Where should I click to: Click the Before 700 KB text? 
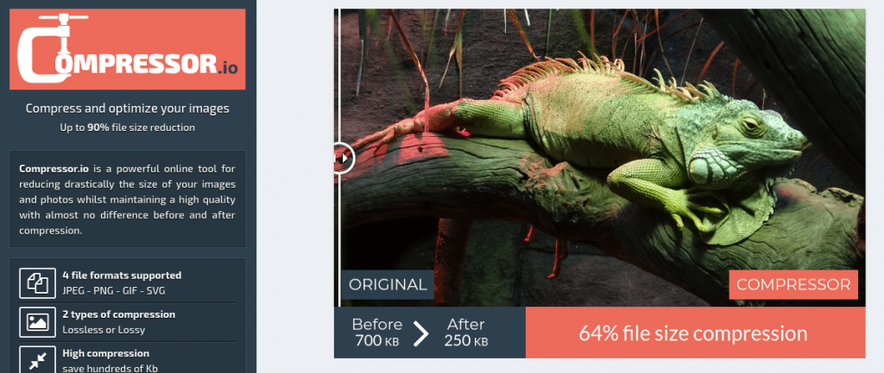pos(377,333)
